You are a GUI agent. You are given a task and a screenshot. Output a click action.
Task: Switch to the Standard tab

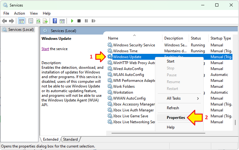(x=70, y=139)
